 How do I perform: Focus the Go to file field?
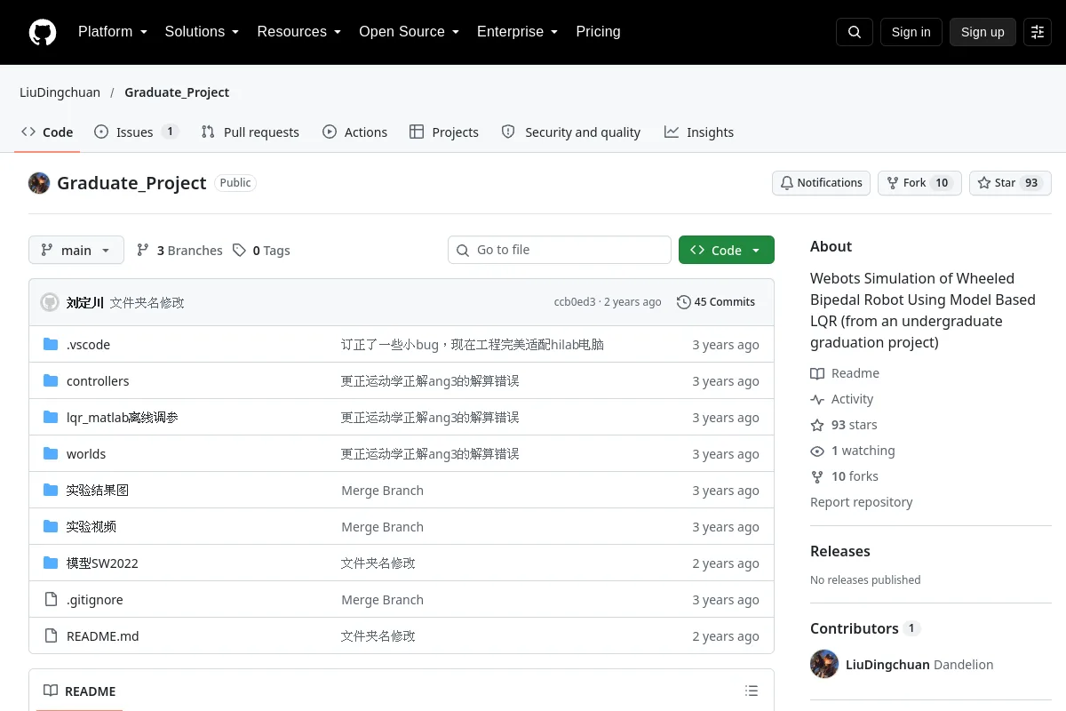click(x=560, y=250)
